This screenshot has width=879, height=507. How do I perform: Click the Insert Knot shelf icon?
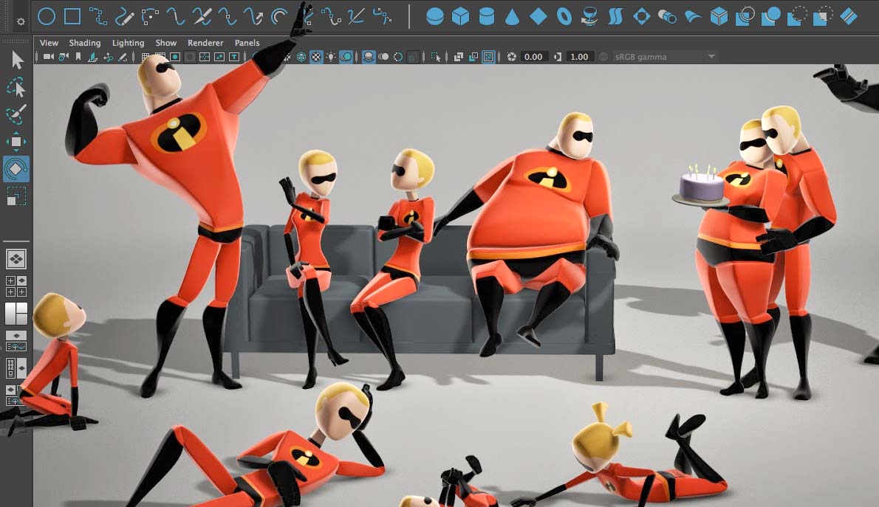click(227, 16)
